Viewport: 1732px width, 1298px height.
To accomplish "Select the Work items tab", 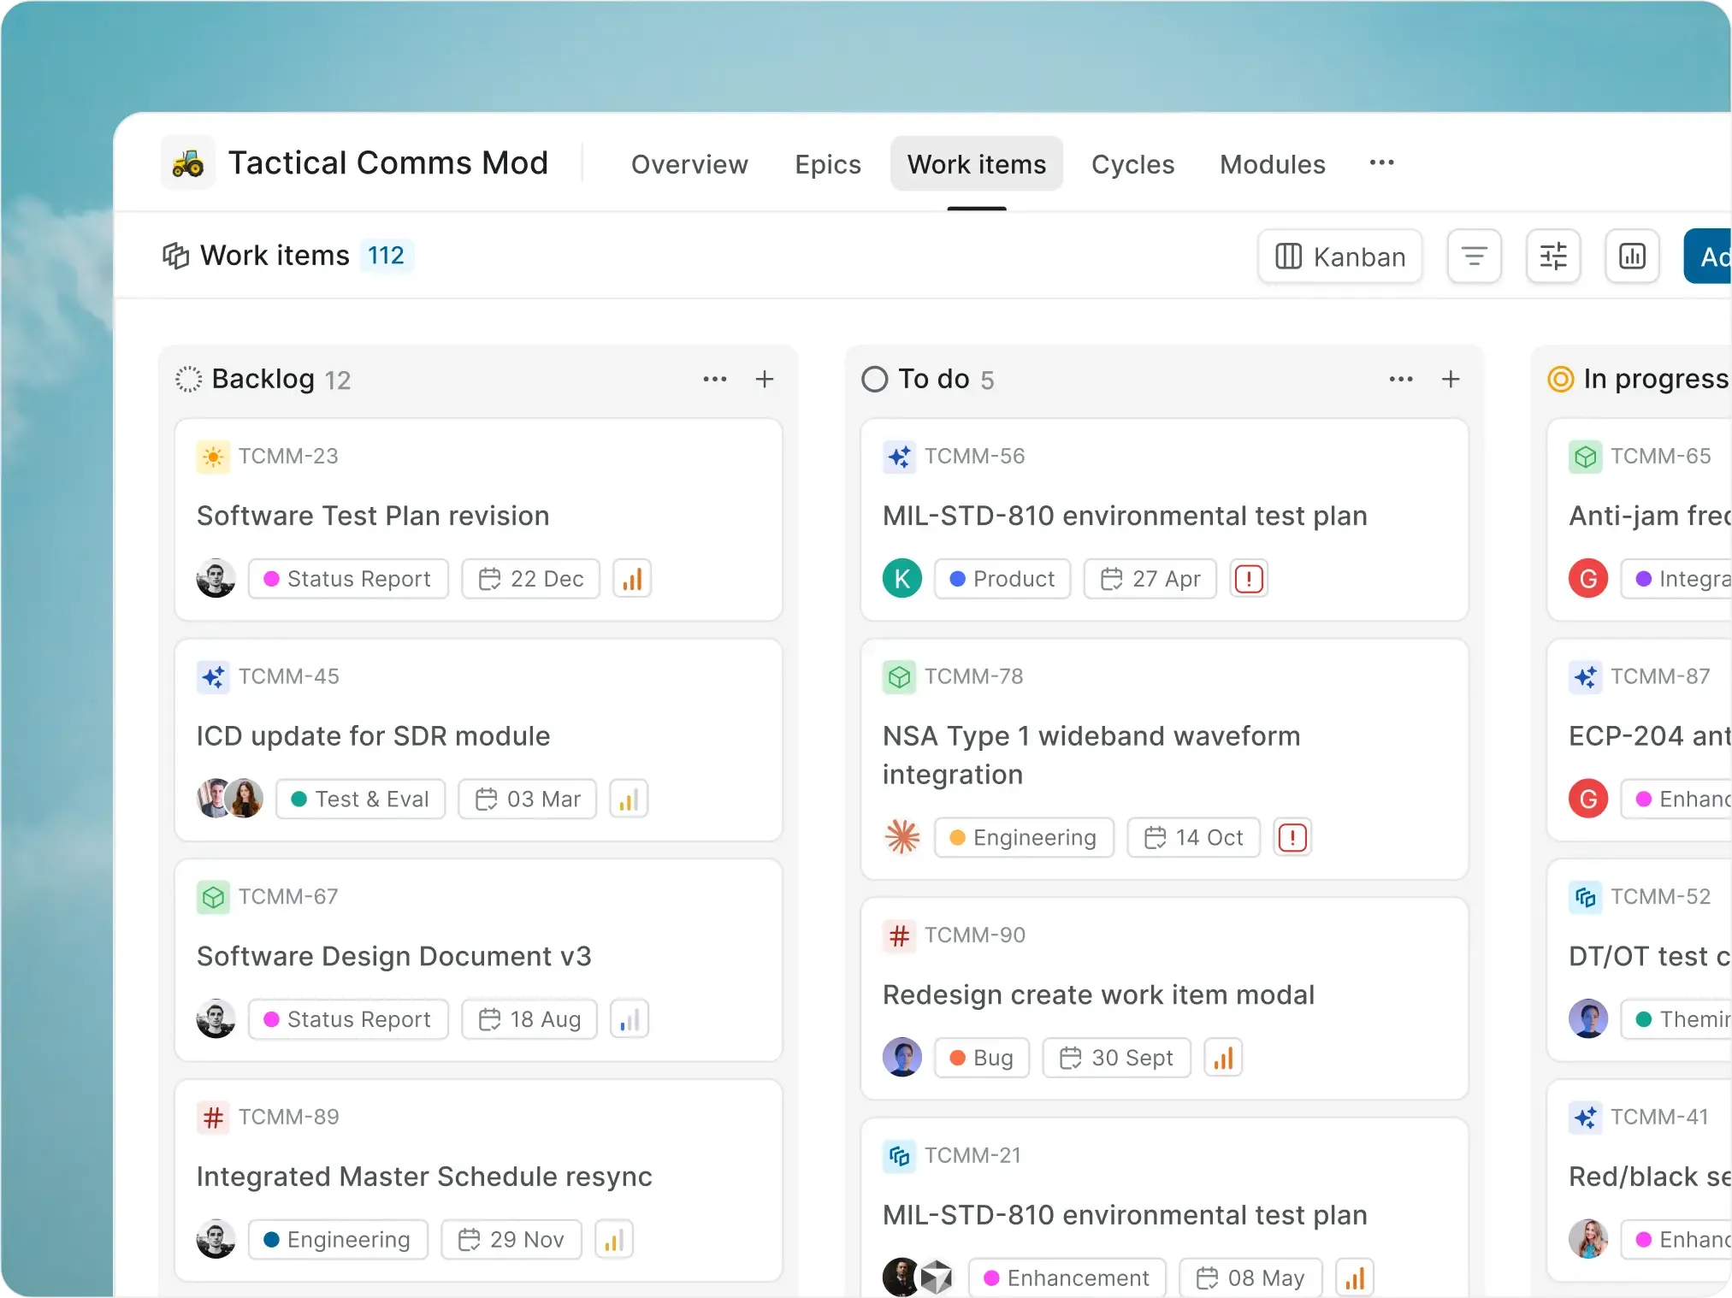I will click(977, 164).
